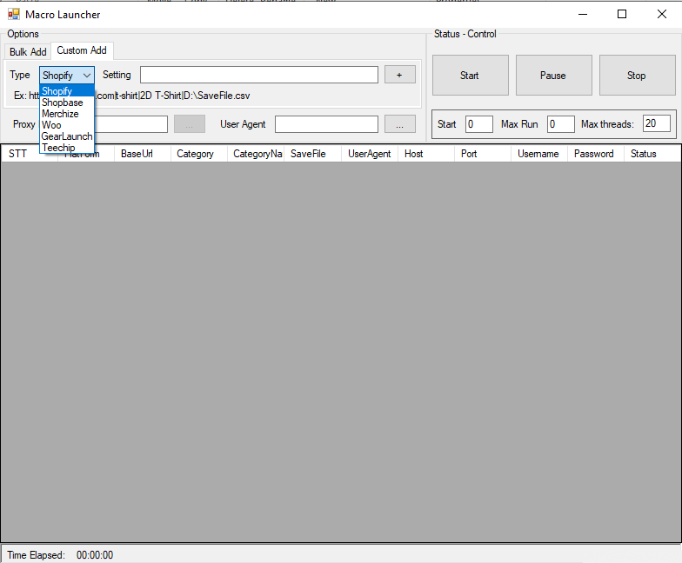
Task: Choose Teechip from the Type list
Action: click(x=58, y=148)
